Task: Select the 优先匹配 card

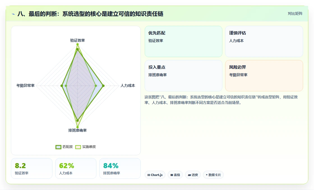Action: [x=183, y=41]
